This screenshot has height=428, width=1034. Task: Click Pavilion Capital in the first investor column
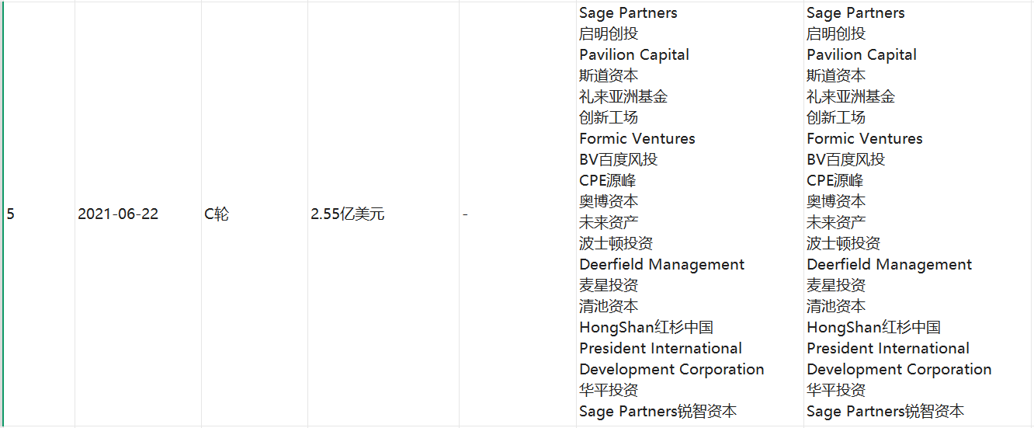click(634, 55)
